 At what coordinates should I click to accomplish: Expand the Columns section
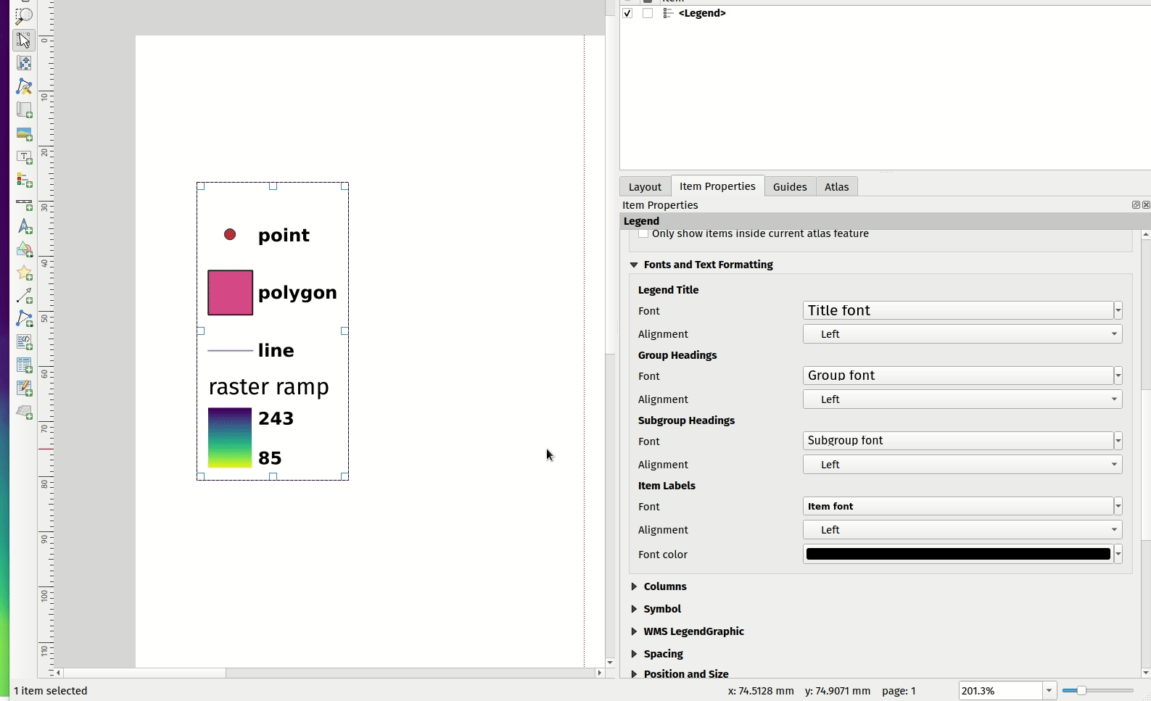tap(635, 586)
